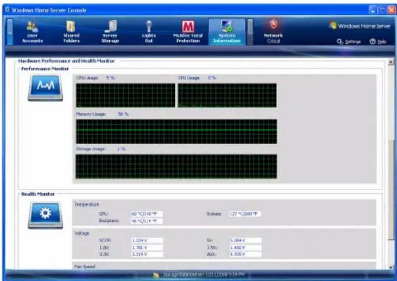Close the Windows Home Server Console window
Screen dimensions: 397x281
click(x=392, y=11)
